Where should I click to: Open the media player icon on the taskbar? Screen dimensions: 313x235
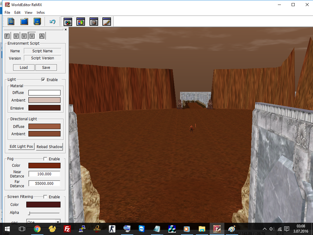coord(187,229)
